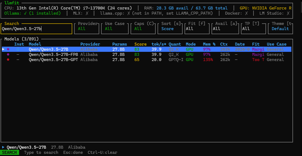The height and width of the screenshot is (156, 302).
Task: Select the Qwen/Qwen3.5-27B-FP8 model row
Action: click(x=147, y=55)
